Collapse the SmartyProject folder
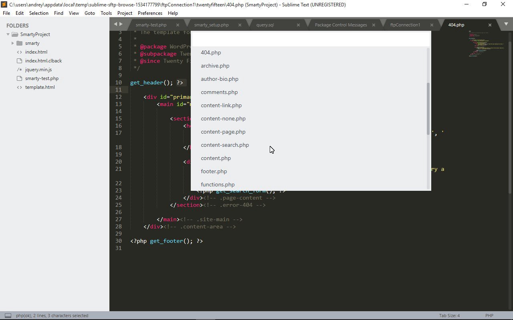513x320 pixels. coord(8,34)
